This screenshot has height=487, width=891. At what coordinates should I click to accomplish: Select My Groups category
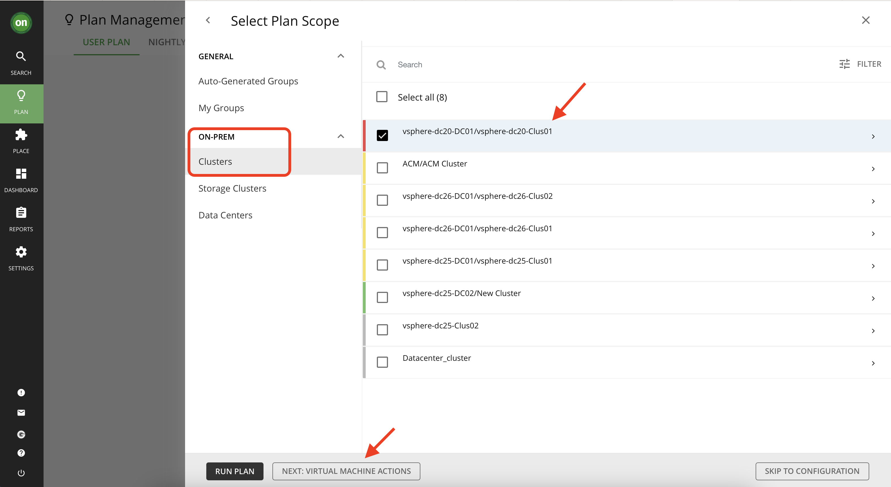point(221,108)
